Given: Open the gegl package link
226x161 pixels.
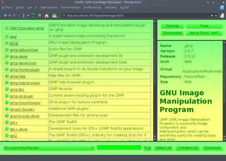Looking at the screenshot, I should 13,37.
